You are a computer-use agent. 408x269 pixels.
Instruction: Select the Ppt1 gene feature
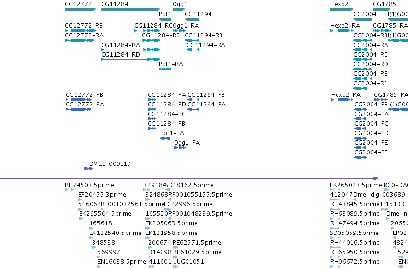[x=165, y=19]
